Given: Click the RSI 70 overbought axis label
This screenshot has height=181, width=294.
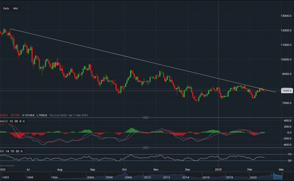Looking at the screenshot, I should pos(290,154).
